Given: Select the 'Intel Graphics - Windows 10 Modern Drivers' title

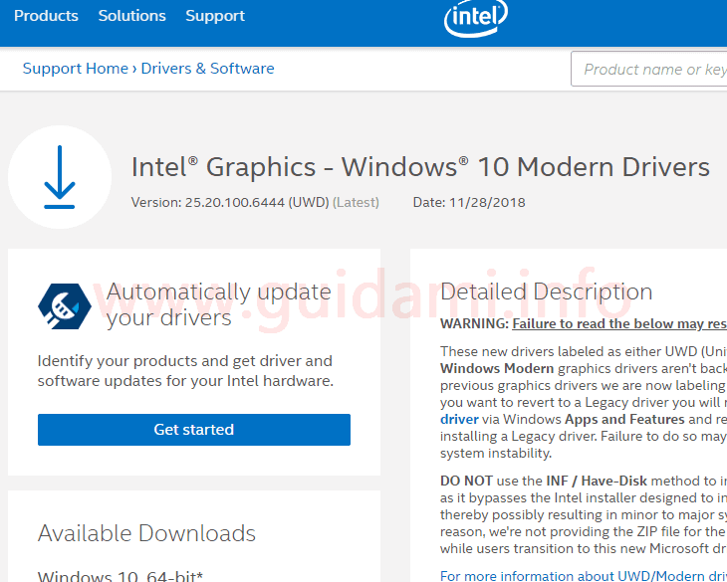Looking at the screenshot, I should 420,167.
